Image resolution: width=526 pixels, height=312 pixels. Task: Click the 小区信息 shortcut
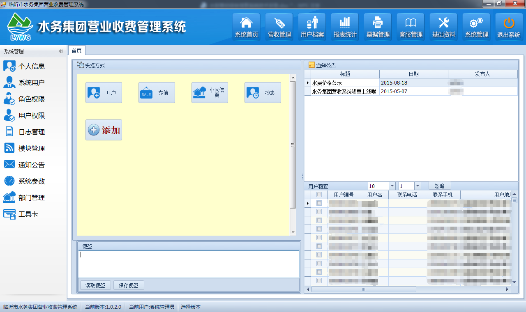[x=210, y=93]
